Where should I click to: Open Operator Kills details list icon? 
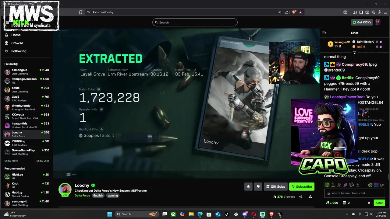click(x=101, y=109)
